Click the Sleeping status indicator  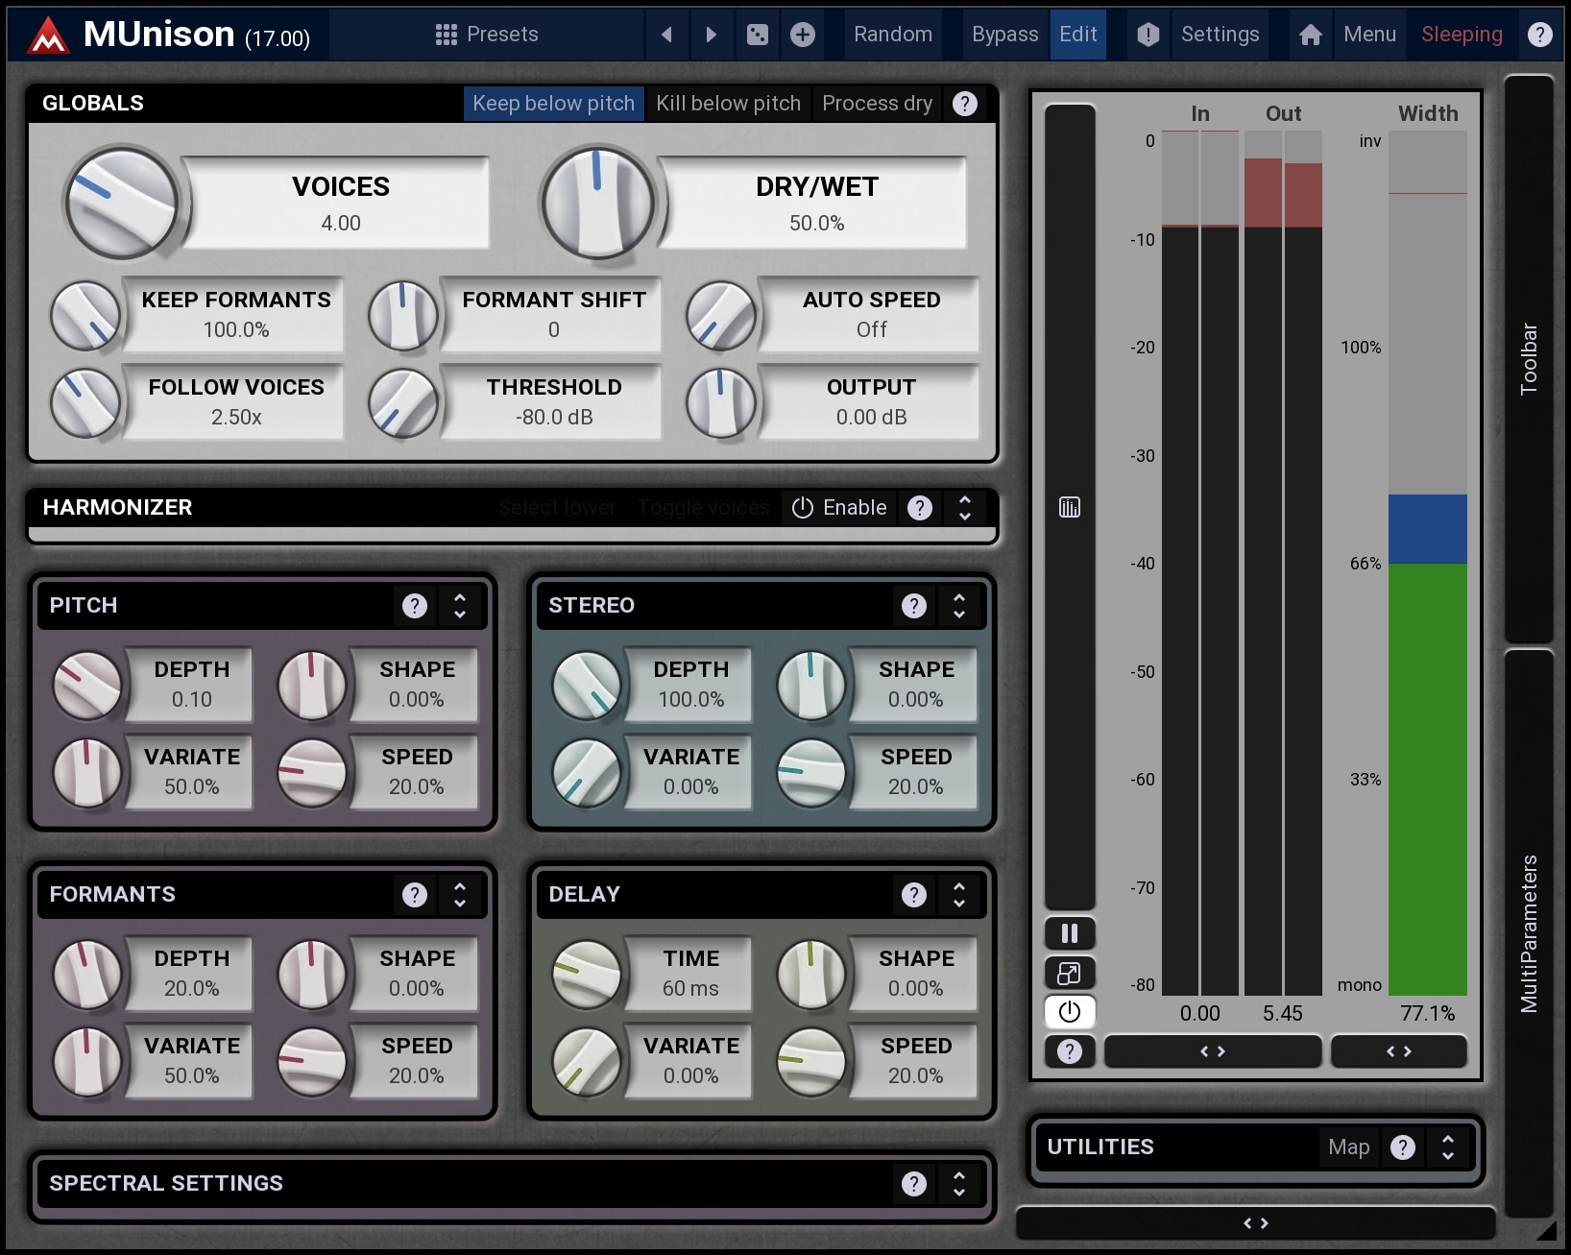pyautogui.click(x=1462, y=35)
